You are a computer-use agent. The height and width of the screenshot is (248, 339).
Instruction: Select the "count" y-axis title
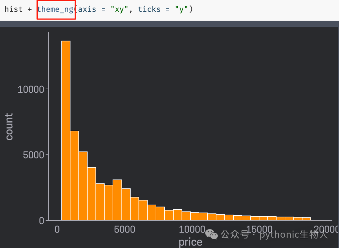[9, 127]
